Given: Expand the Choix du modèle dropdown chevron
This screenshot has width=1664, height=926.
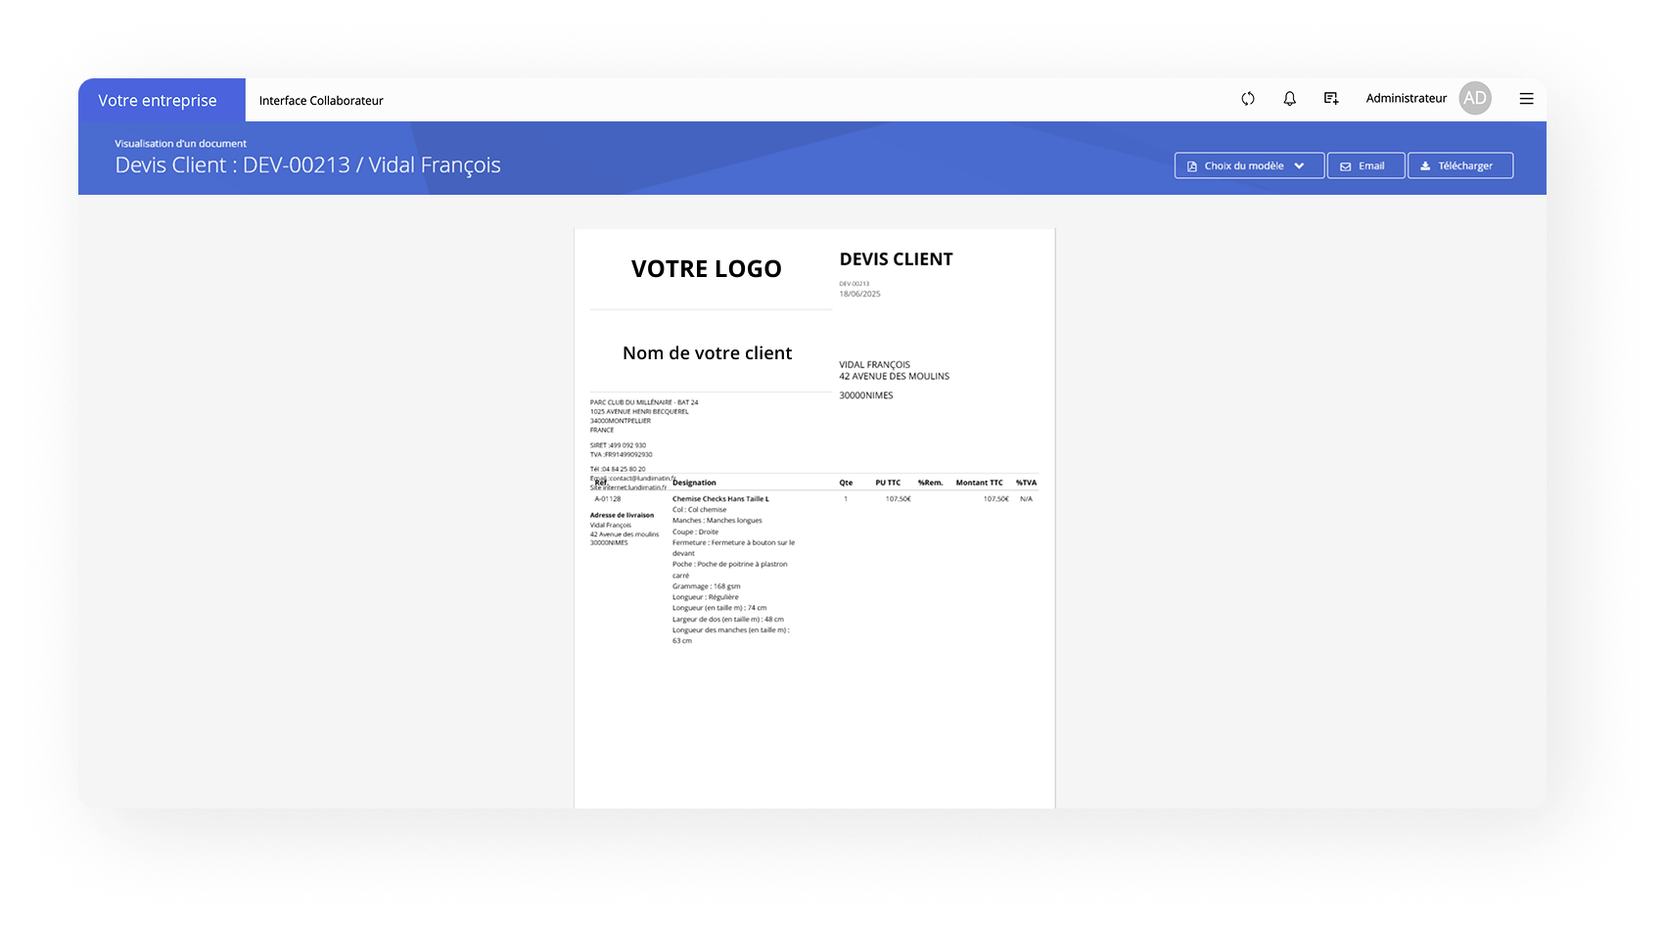Looking at the screenshot, I should [1299, 166].
